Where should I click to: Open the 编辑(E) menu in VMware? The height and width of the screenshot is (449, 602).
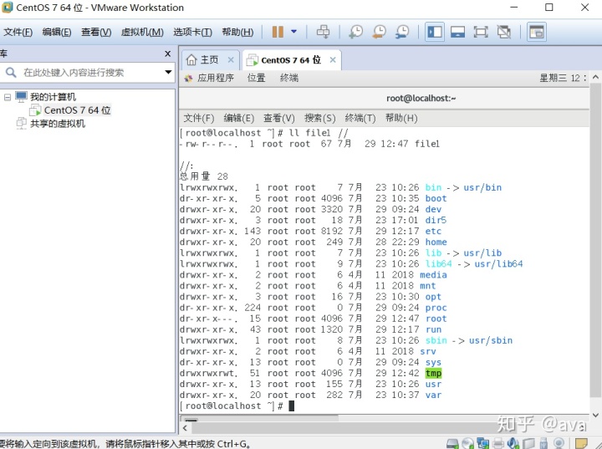(x=57, y=32)
